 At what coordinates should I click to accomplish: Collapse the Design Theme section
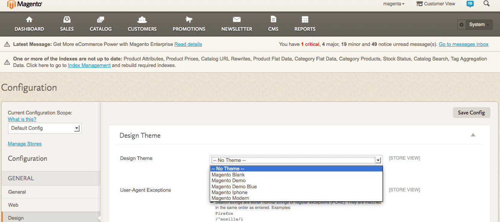tap(473, 135)
